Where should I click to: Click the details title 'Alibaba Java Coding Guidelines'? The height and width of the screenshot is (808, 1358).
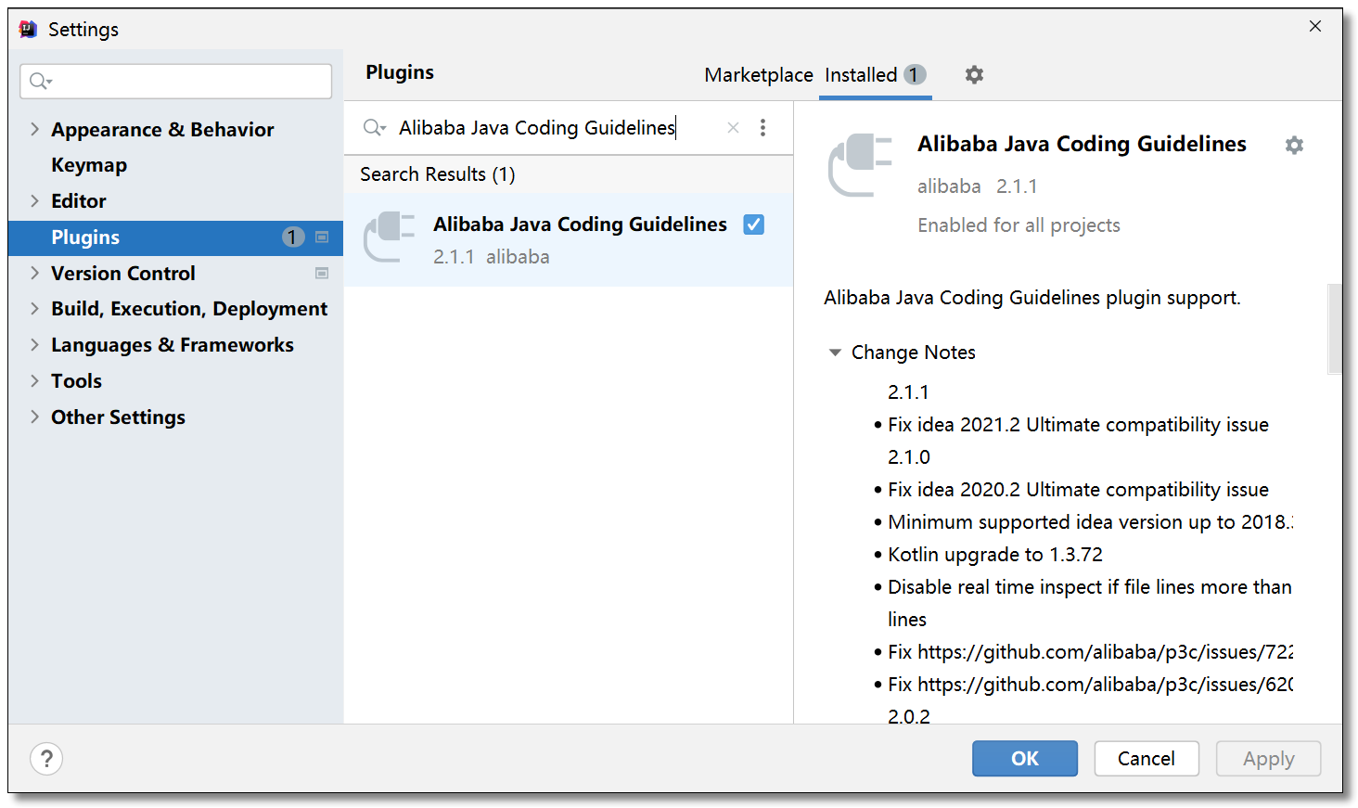click(x=1082, y=144)
